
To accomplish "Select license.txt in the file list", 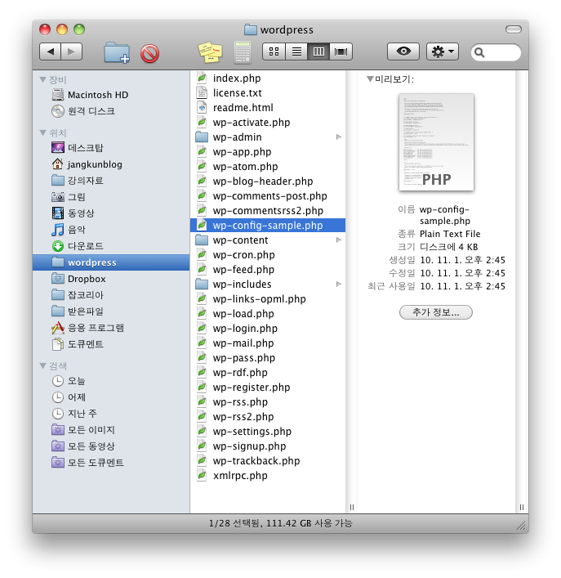I will [268, 93].
